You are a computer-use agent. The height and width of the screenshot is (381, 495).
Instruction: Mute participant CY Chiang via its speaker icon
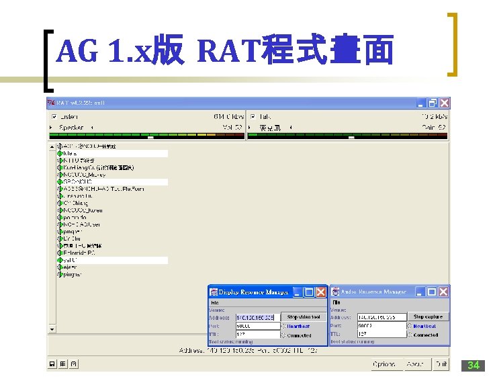60,203
